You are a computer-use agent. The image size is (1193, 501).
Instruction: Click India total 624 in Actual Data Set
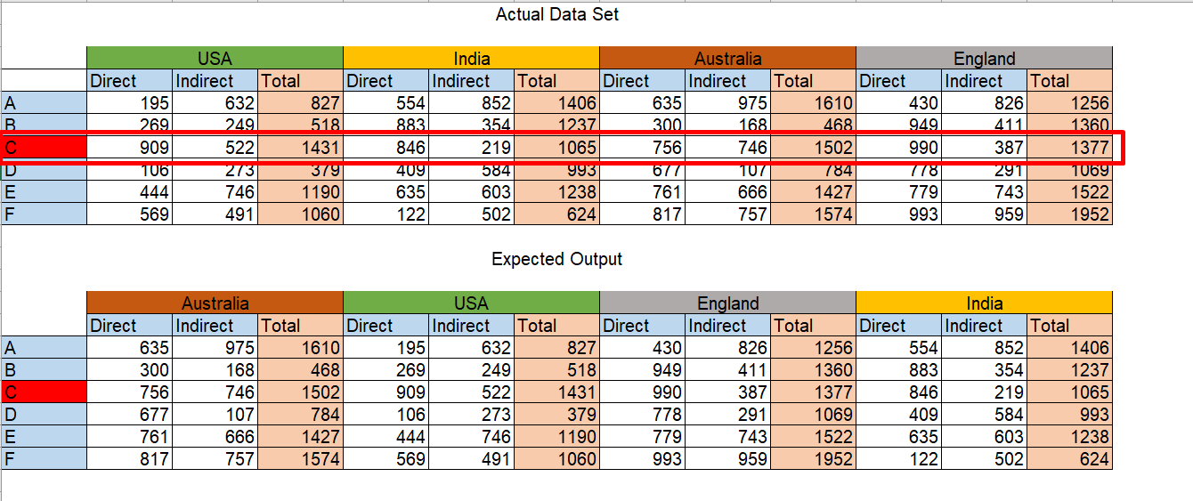coord(556,214)
